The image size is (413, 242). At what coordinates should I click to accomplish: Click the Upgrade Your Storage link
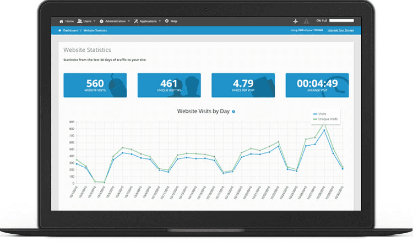click(x=341, y=30)
